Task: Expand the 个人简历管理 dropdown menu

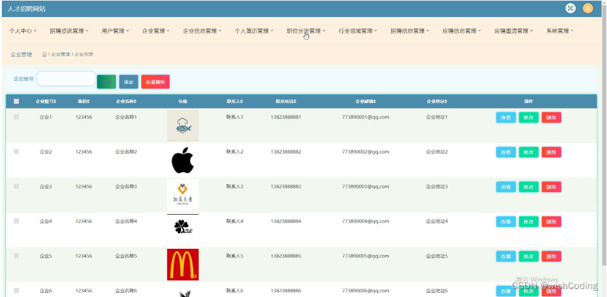Action: 254,31
